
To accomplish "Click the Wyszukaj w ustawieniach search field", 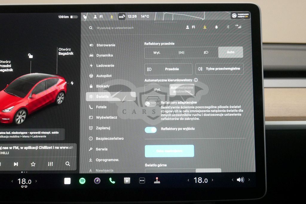I will [x=115, y=28].
